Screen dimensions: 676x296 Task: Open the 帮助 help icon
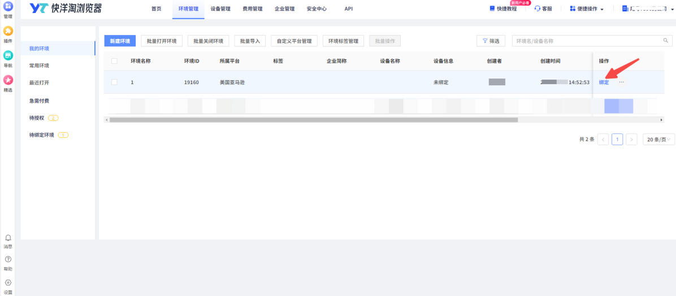tap(8, 259)
